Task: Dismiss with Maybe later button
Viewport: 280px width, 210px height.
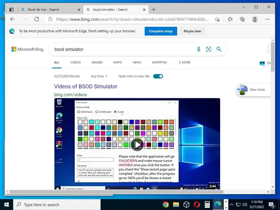Action: 192,31
